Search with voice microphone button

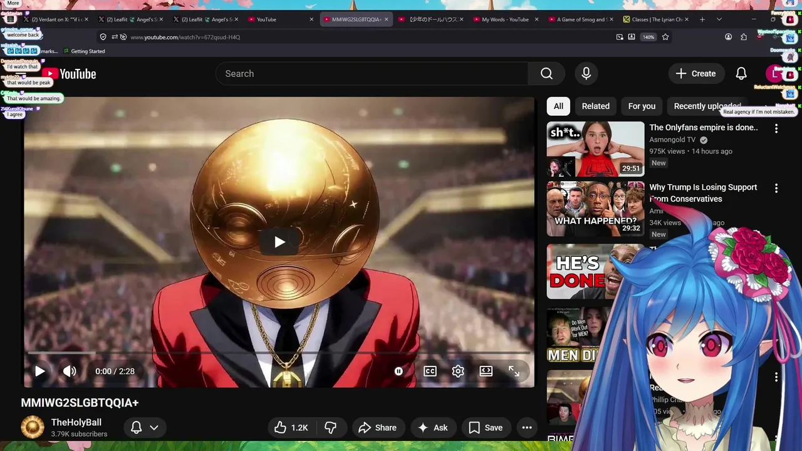click(586, 74)
